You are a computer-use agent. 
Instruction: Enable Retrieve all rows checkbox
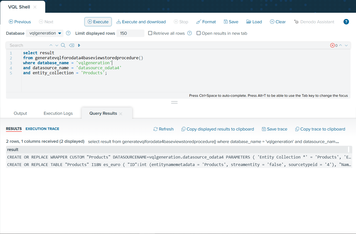(x=150, y=33)
